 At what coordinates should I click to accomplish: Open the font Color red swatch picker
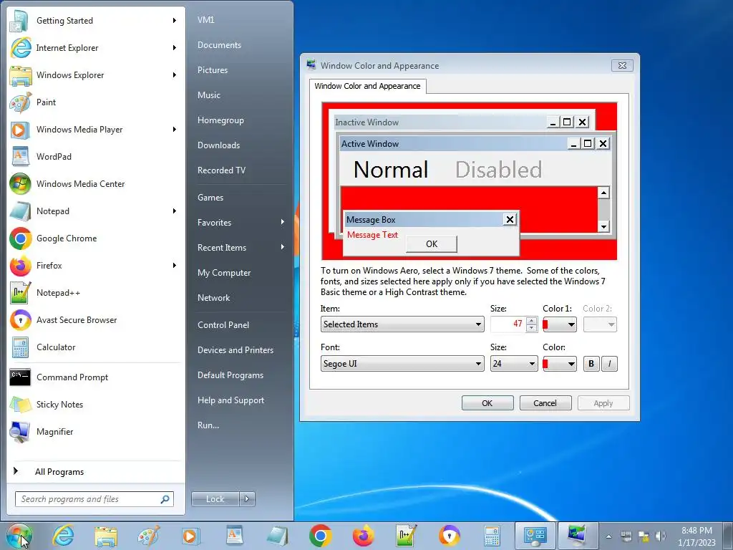pyautogui.click(x=560, y=363)
